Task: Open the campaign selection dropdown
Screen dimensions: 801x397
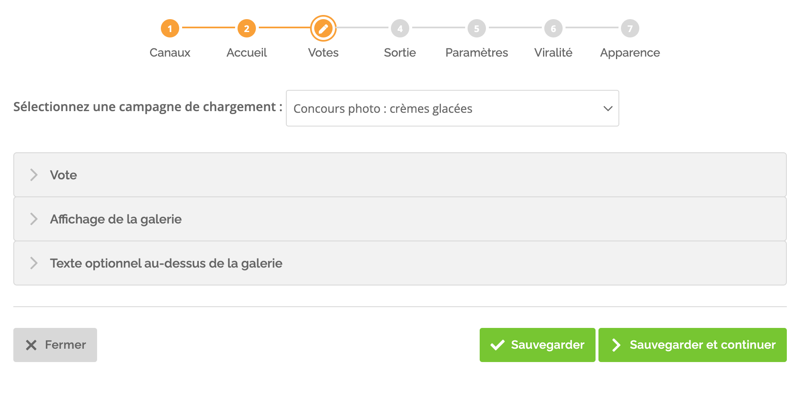Action: coord(453,108)
